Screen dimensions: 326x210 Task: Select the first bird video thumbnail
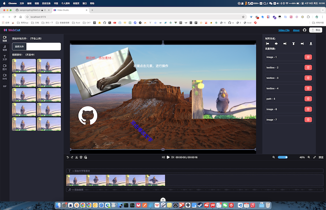[x=24, y=66]
